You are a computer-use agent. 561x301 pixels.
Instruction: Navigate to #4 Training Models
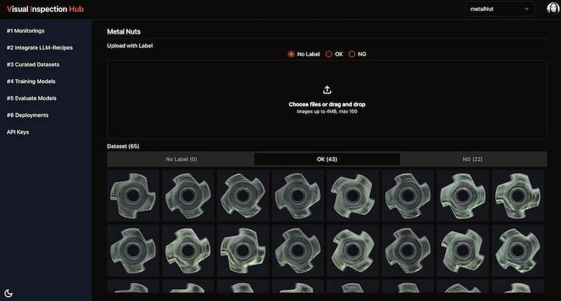[31, 81]
